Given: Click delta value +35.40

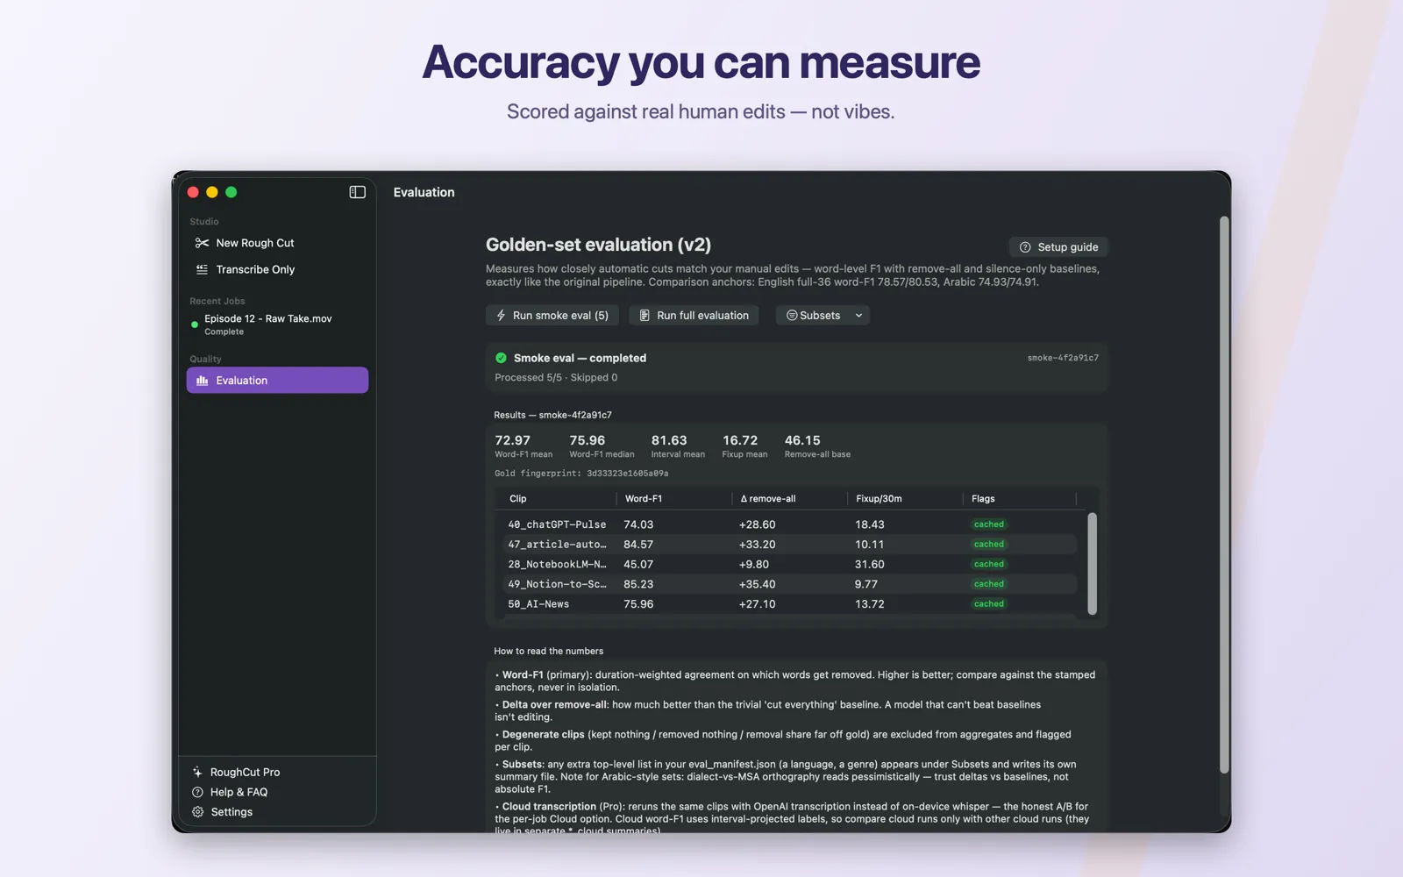Looking at the screenshot, I should click(x=757, y=584).
